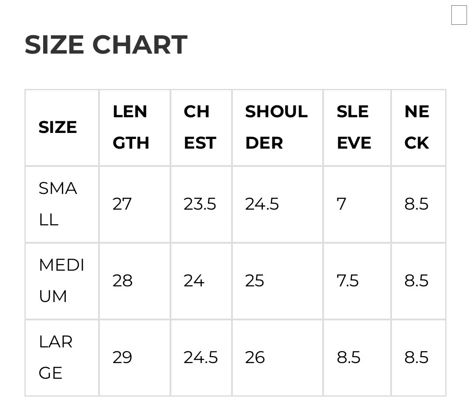Select the NECK column header

click(416, 127)
